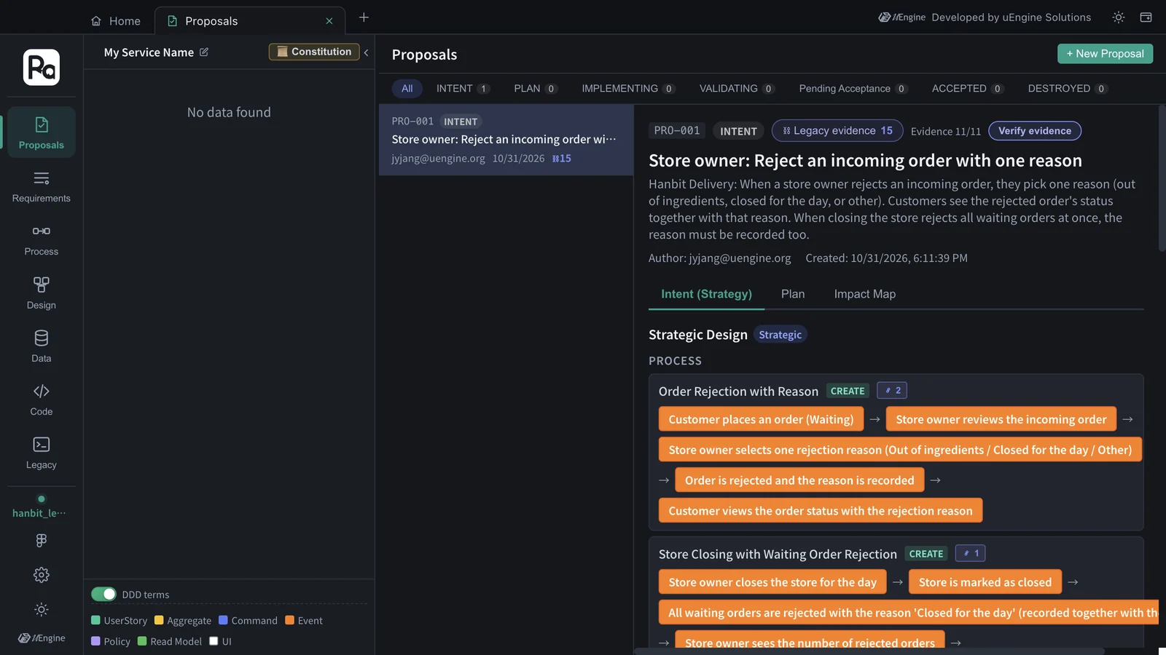Filter proposals by INTENT status
This screenshot has height=655, width=1166.
(x=463, y=89)
